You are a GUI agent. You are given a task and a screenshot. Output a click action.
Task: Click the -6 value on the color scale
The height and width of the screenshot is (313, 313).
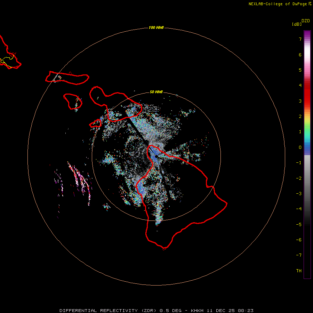[299, 240]
